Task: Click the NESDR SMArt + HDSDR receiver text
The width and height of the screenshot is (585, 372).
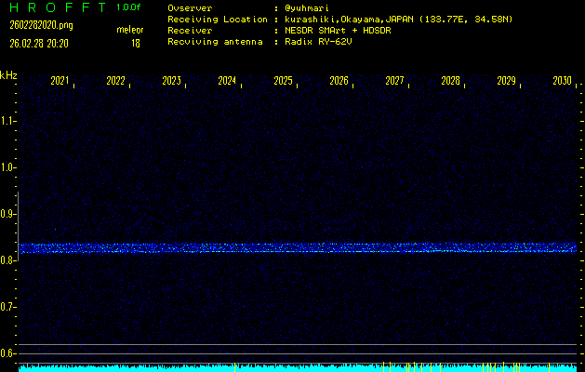Action: [x=342, y=30]
